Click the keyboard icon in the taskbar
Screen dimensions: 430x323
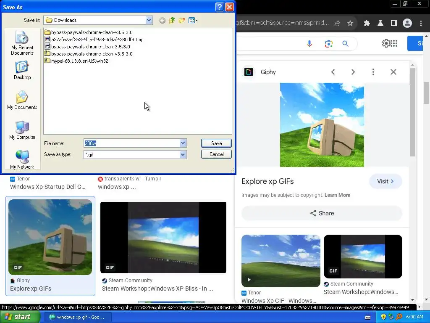tap(368, 317)
